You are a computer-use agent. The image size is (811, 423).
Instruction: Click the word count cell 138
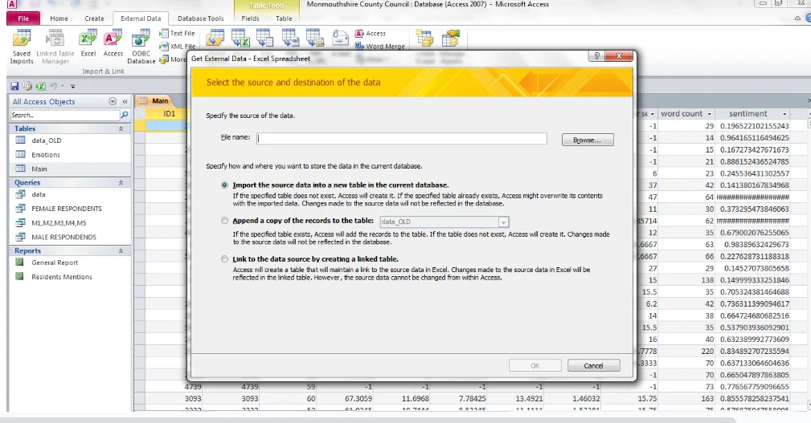coord(686,280)
